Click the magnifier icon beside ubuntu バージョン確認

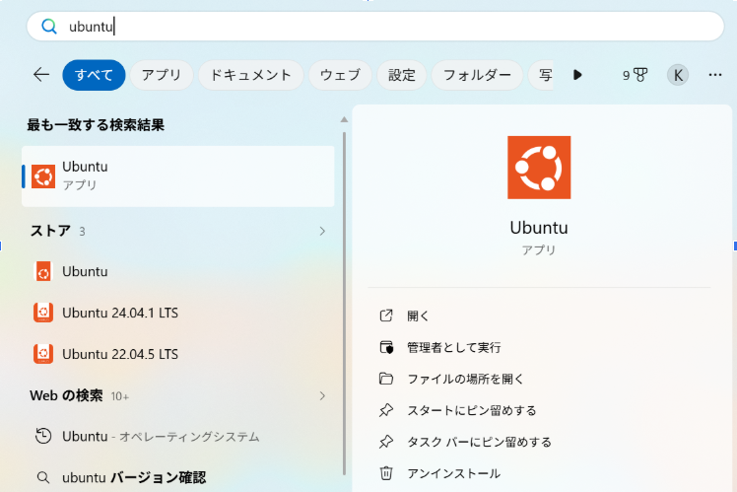tap(42, 478)
